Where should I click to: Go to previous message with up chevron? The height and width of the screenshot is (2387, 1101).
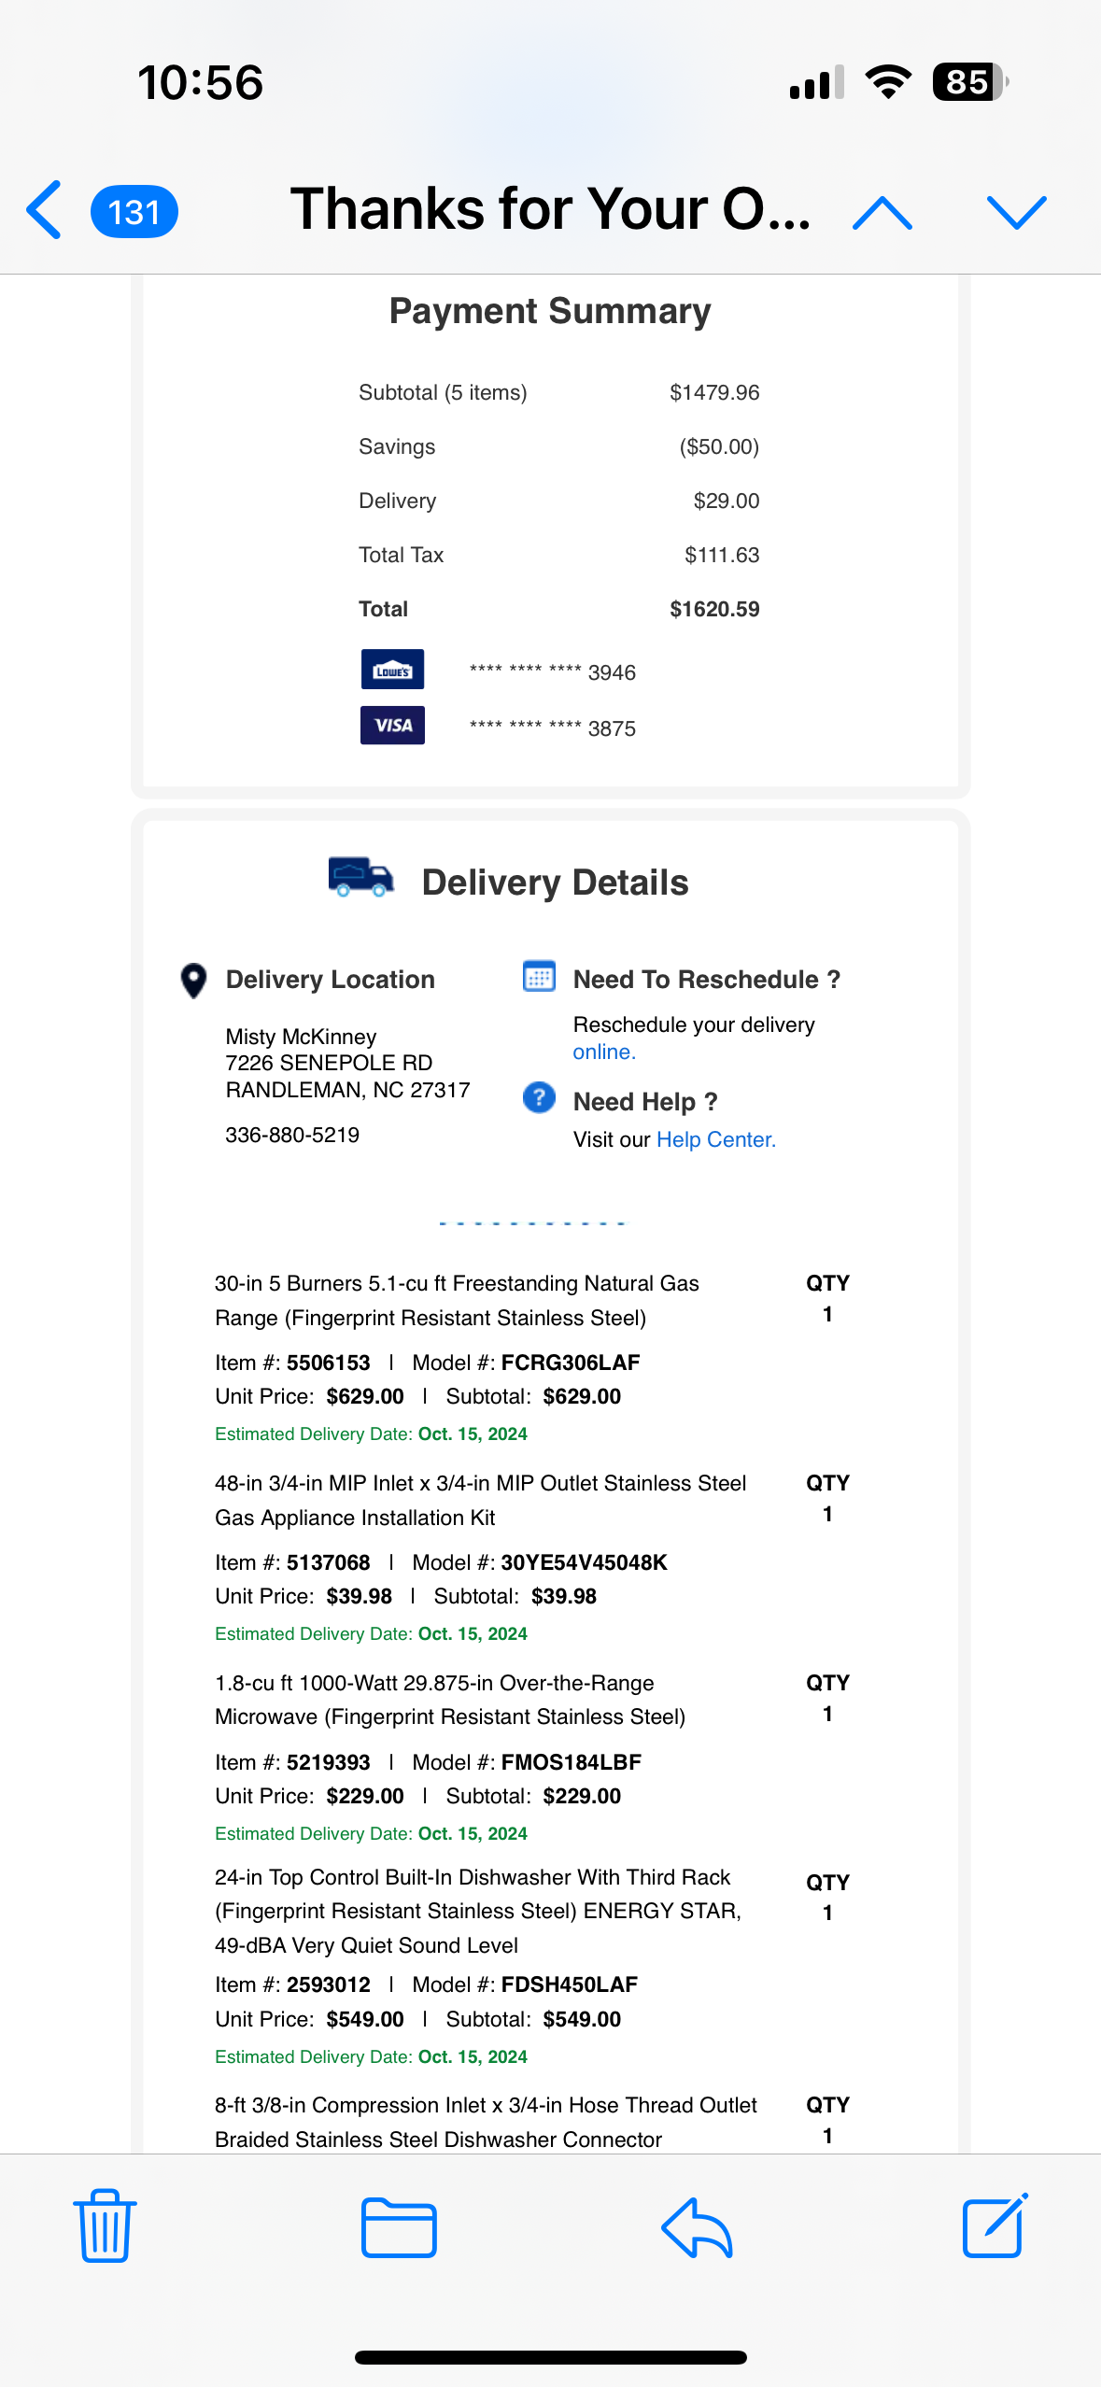coord(882,212)
